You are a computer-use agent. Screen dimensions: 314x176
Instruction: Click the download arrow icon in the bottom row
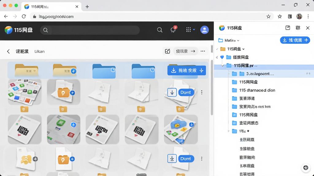[172, 159]
